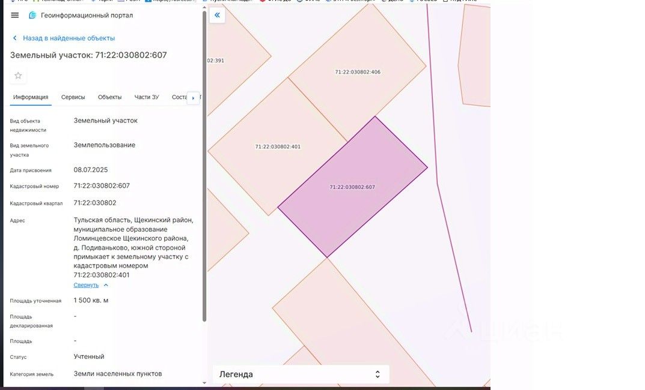Go back via Назад в найденные объекты link
The width and height of the screenshot is (645, 390).
[69, 38]
